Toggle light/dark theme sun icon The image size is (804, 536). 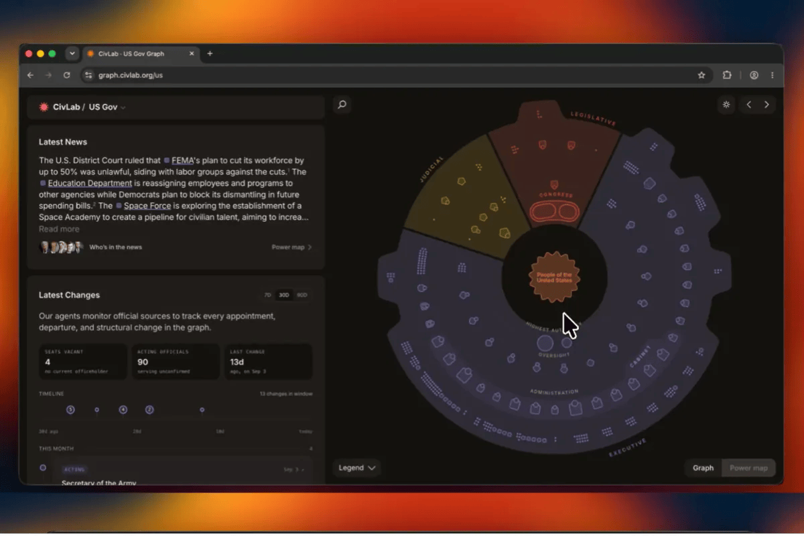tap(726, 105)
